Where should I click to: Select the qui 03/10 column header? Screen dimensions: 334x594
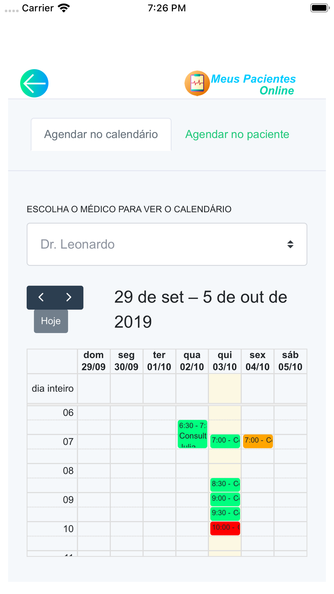tap(225, 361)
